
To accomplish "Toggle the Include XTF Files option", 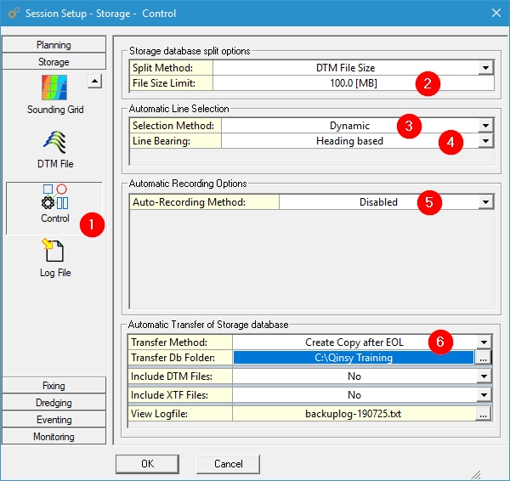I will coord(484,395).
